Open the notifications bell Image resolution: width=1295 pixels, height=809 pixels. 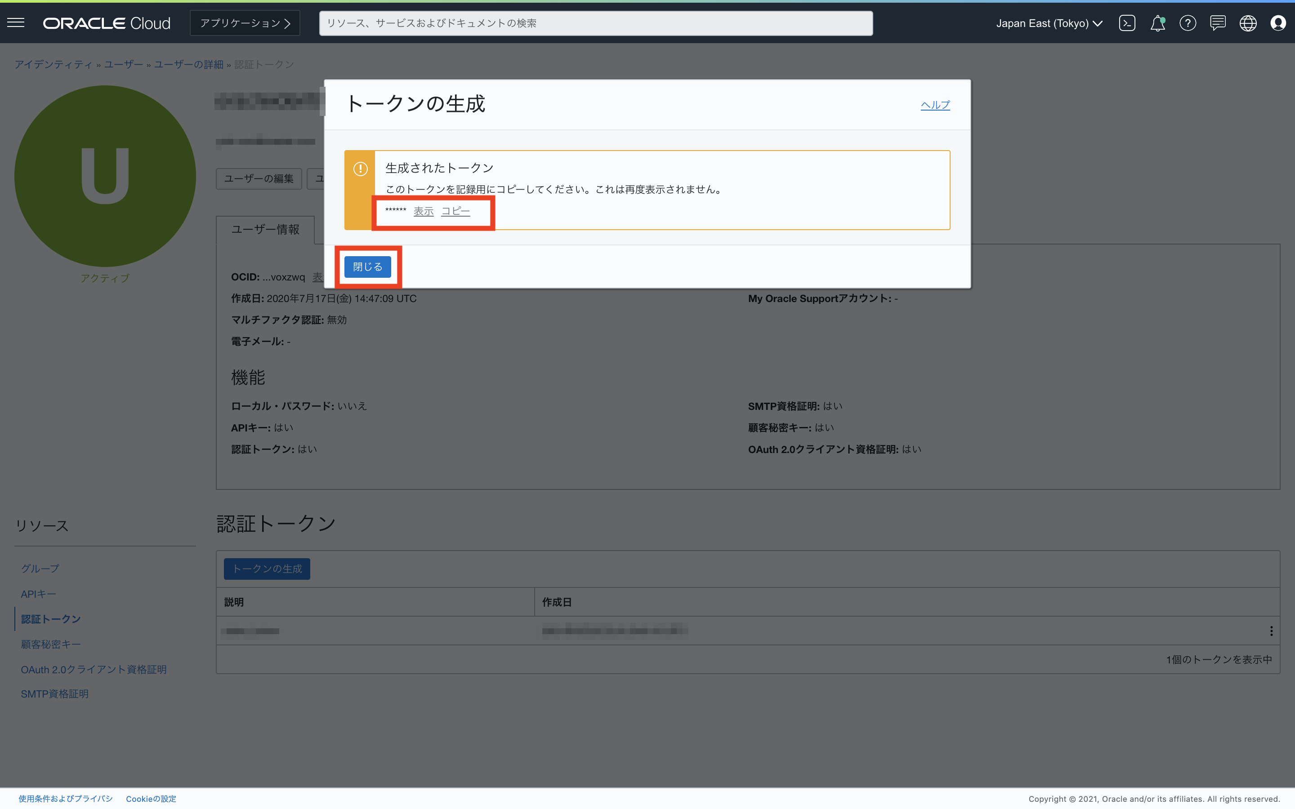pos(1157,23)
